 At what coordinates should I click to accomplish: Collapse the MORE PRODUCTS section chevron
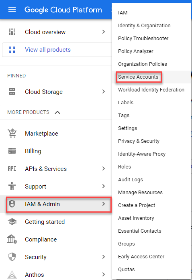pyautogui.click(x=57, y=112)
